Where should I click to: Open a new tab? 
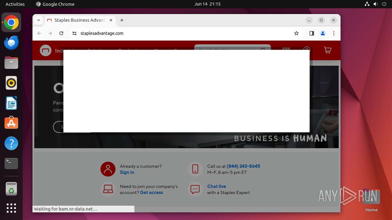click(x=122, y=20)
